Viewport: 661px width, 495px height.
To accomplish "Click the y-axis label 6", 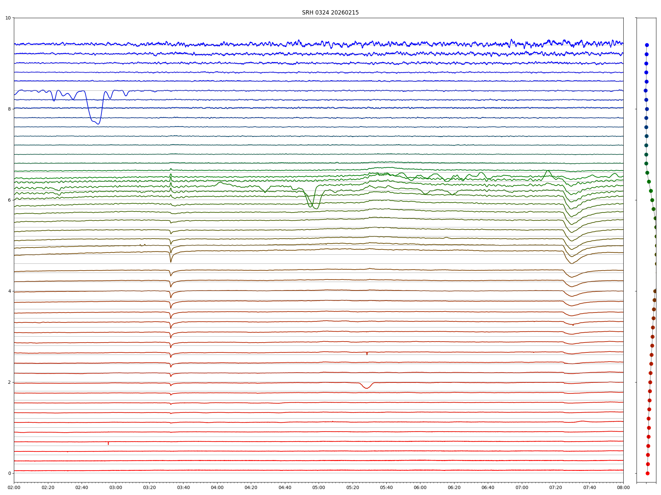I will click(9, 200).
